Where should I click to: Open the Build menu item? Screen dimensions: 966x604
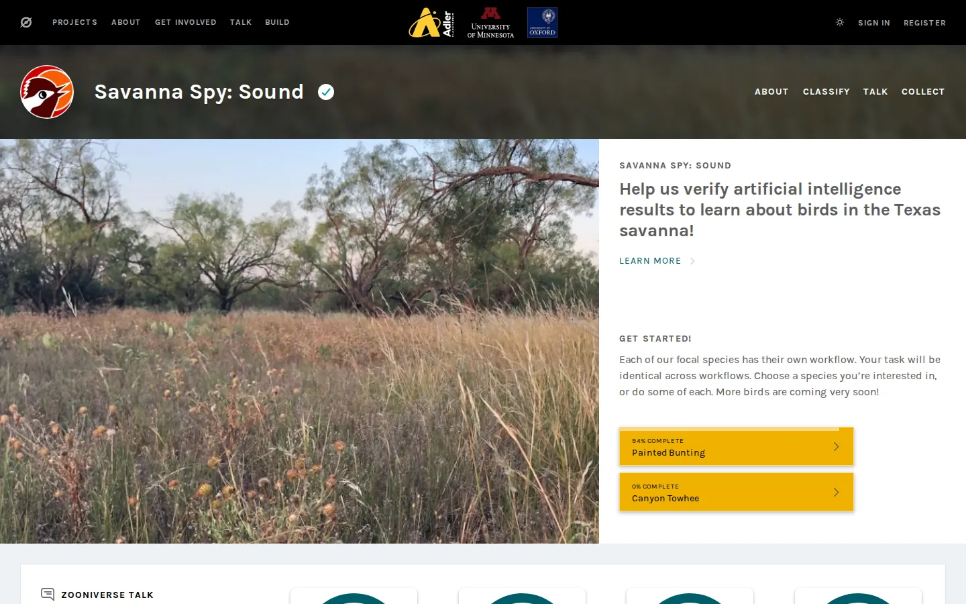tap(277, 22)
